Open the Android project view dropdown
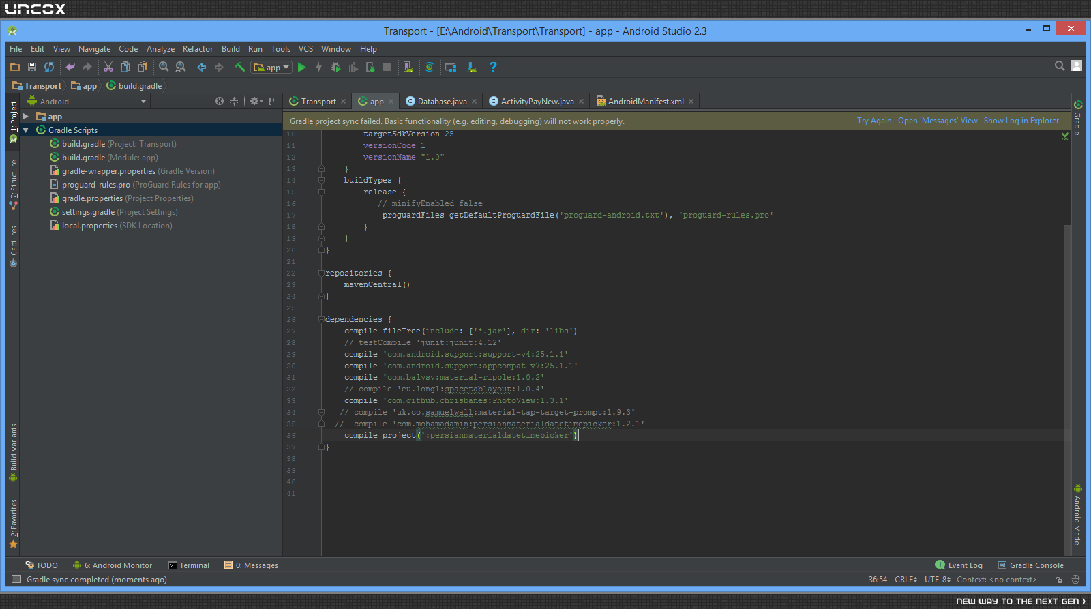This screenshot has width=1091, height=609. coord(87,101)
